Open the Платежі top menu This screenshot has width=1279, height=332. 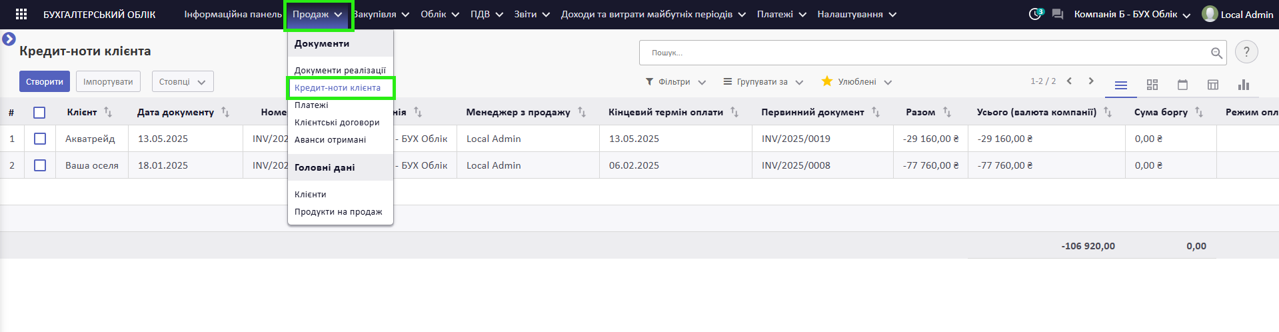pos(781,14)
